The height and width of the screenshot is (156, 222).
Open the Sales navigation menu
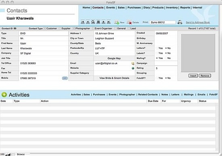121,8
